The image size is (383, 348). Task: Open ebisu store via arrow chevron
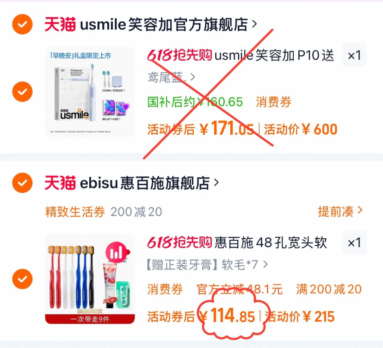[x=216, y=182]
